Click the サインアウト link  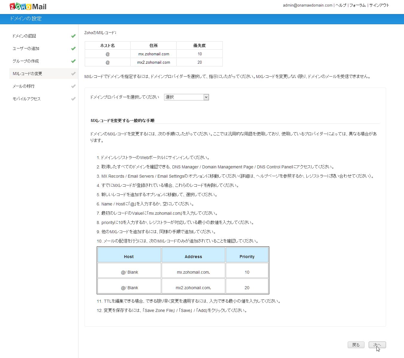click(379, 5)
